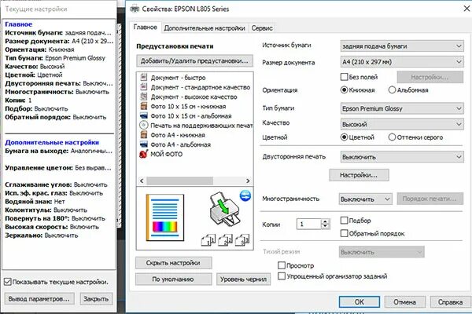Close the EPSON L805 properties dialog
The image size is (472, 314).
tap(466, 9)
